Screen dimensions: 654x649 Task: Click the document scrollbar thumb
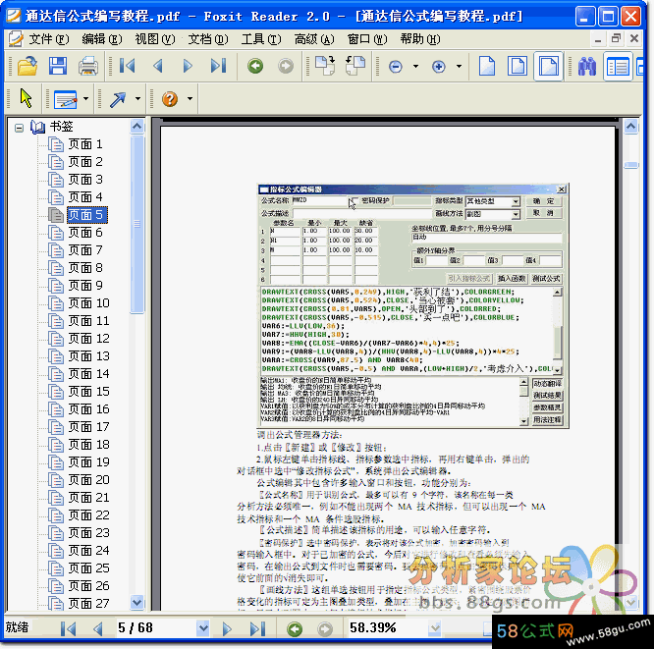[631, 165]
